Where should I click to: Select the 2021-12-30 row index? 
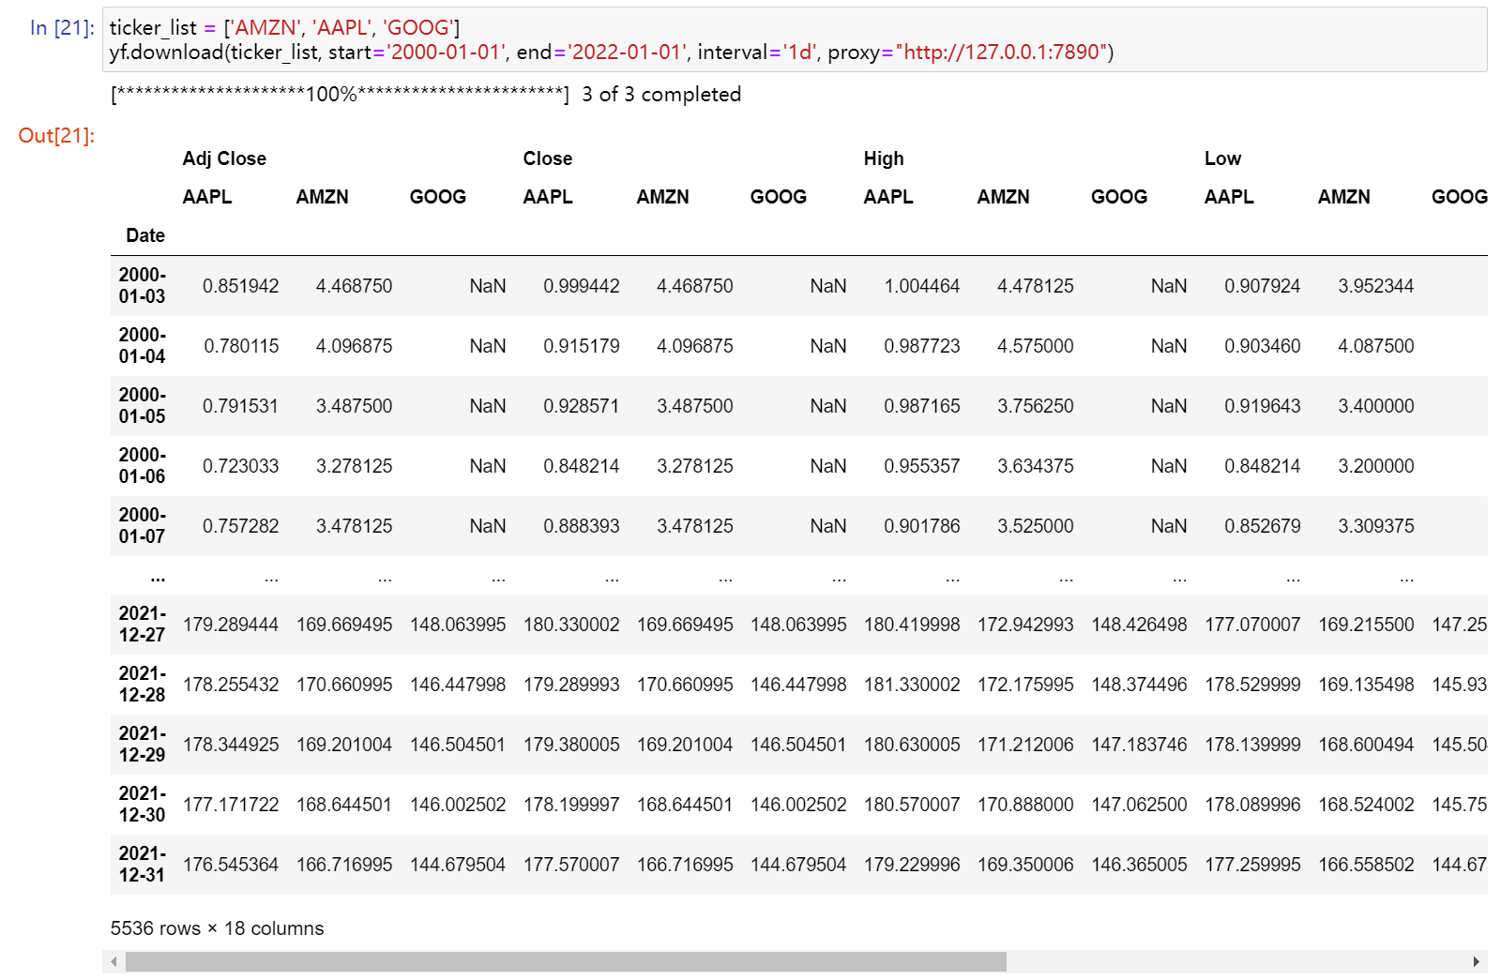pyautogui.click(x=142, y=804)
